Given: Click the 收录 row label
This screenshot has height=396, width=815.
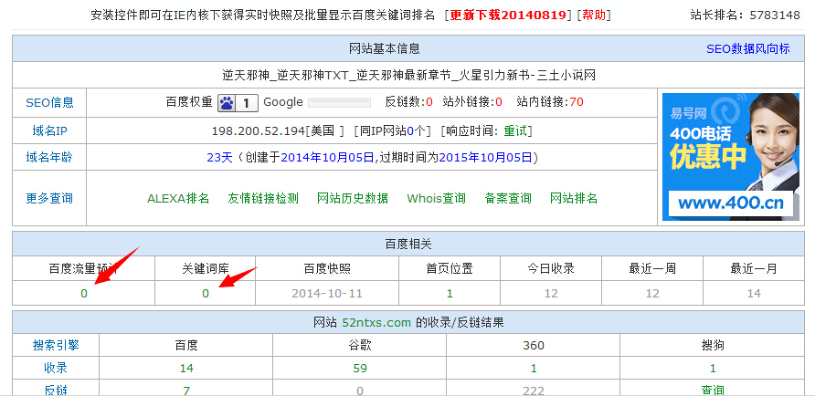Looking at the screenshot, I should pos(56,369).
